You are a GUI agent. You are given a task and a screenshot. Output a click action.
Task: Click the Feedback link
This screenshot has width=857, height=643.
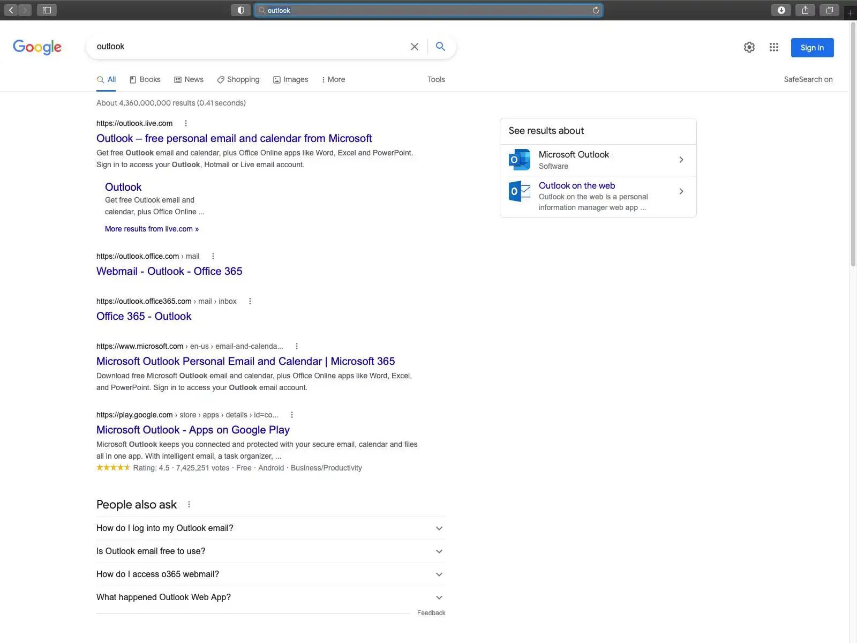(x=431, y=613)
